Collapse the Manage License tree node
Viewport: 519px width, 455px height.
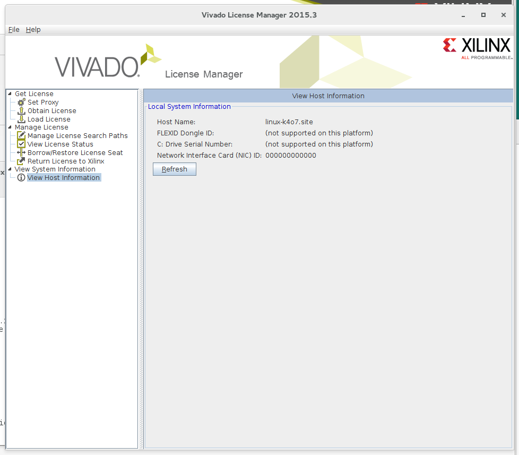coord(10,127)
